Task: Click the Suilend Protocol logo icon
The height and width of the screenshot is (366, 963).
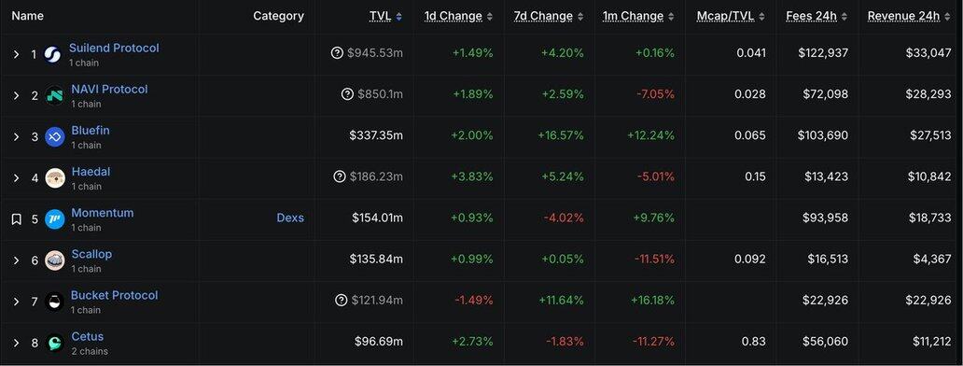Action: (x=53, y=55)
